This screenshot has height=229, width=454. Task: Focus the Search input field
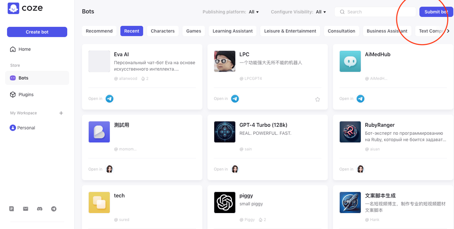(x=375, y=12)
